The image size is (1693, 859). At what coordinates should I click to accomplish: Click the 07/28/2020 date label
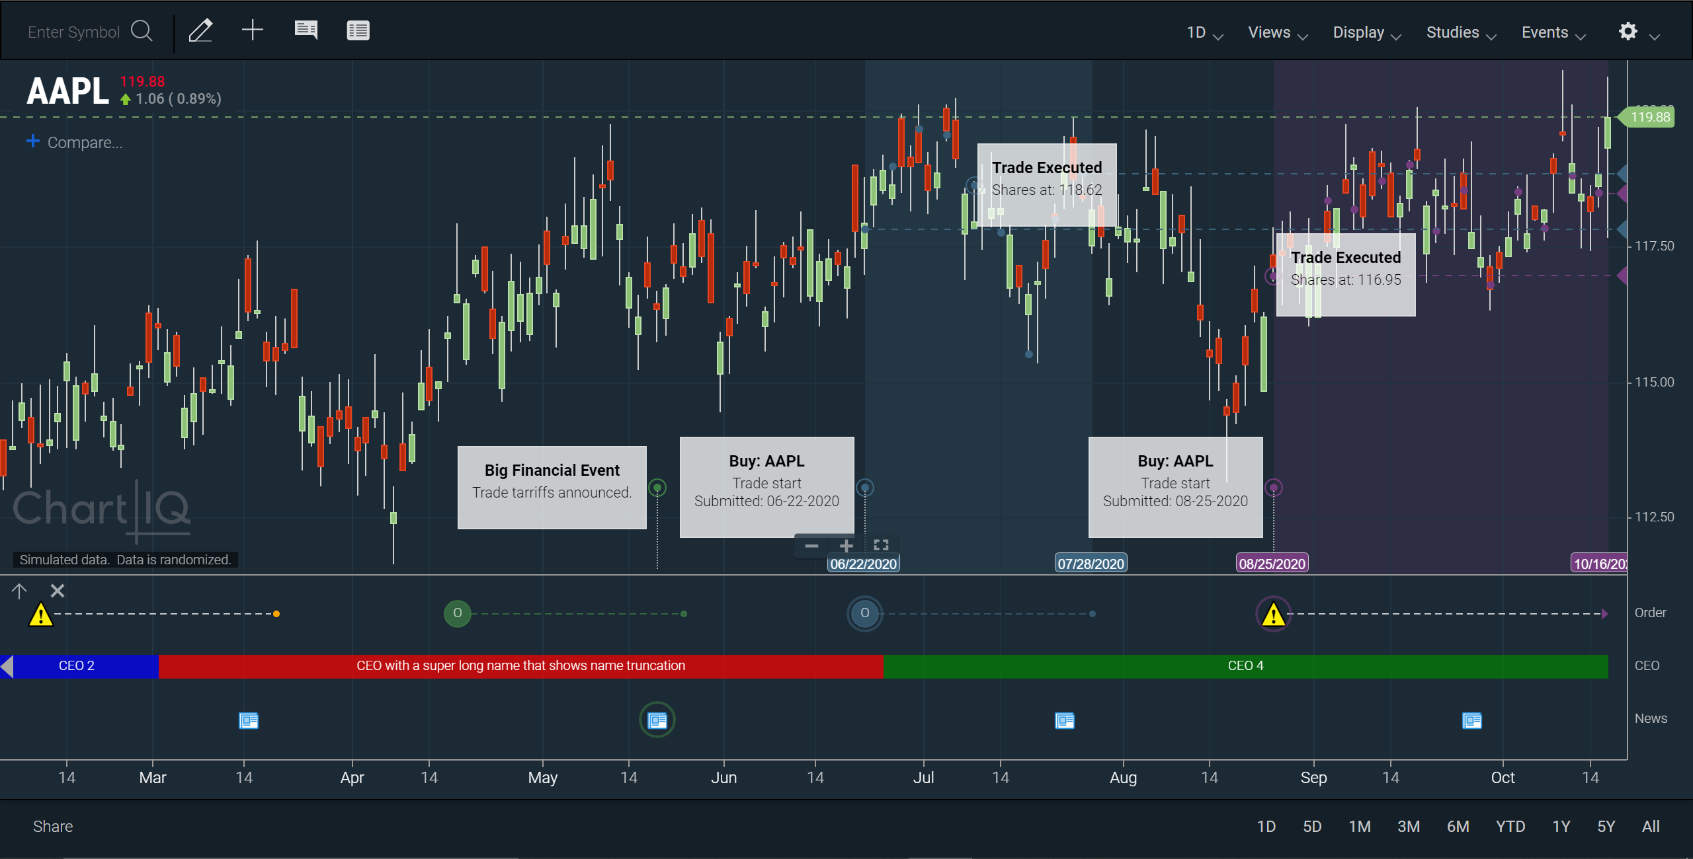pyautogui.click(x=1091, y=564)
